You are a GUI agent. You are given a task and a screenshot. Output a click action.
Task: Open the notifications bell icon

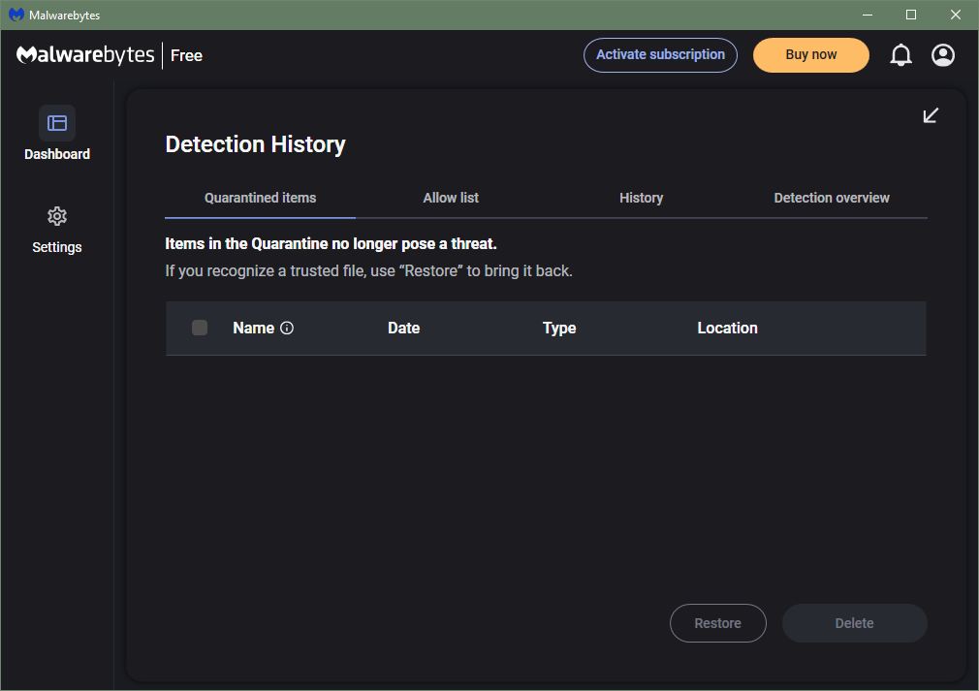click(900, 55)
